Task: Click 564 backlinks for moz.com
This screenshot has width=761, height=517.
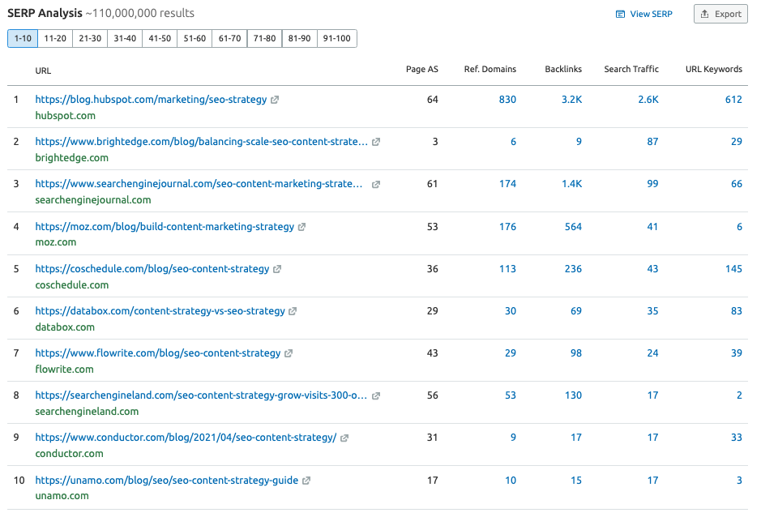Action: [x=573, y=227]
